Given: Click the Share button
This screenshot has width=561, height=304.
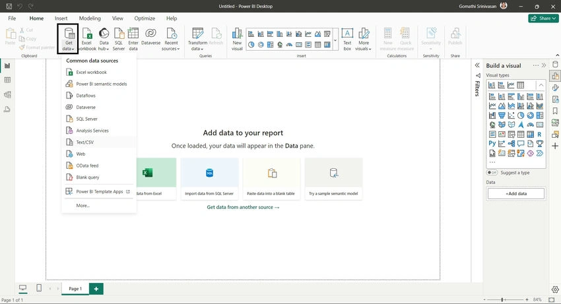Looking at the screenshot, I should 543,18.
